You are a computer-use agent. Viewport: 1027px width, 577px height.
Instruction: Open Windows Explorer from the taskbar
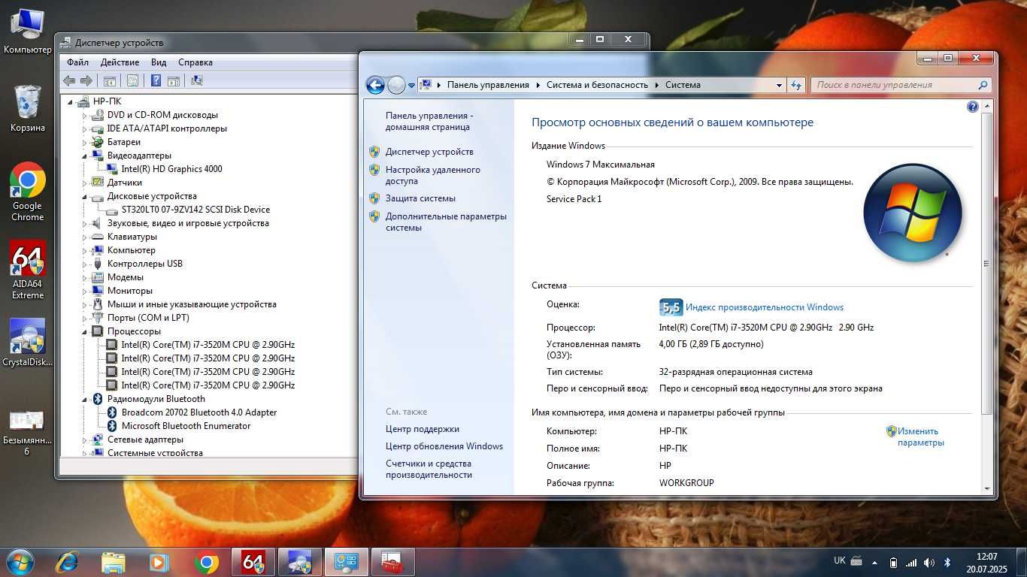tap(114, 562)
